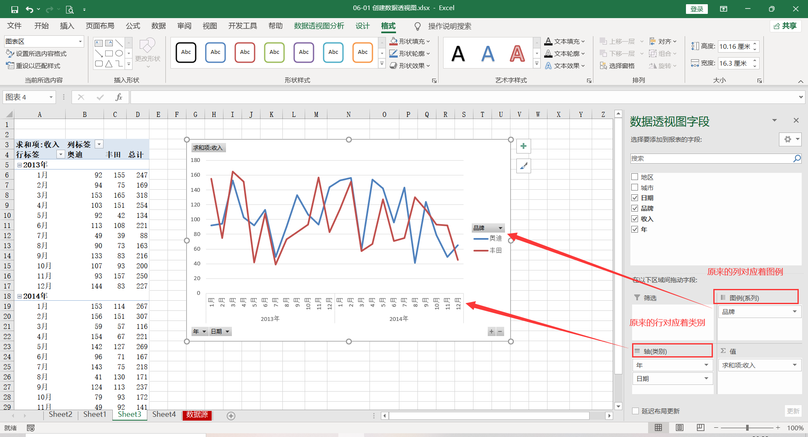Image resolution: width=808 pixels, height=437 pixels.
Task: Open the 选择窗格 selection pane
Action: click(x=617, y=66)
